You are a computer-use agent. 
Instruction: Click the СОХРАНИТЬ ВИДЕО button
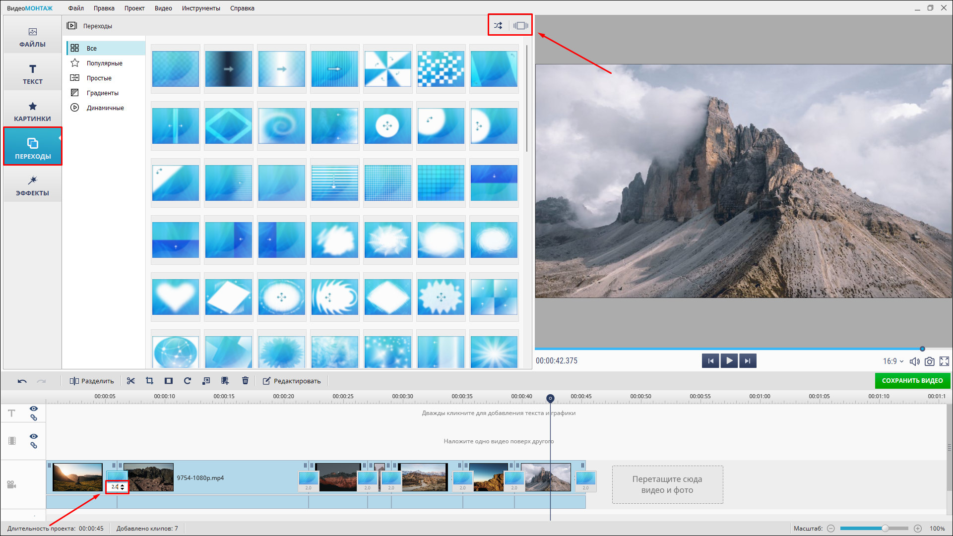(x=912, y=381)
